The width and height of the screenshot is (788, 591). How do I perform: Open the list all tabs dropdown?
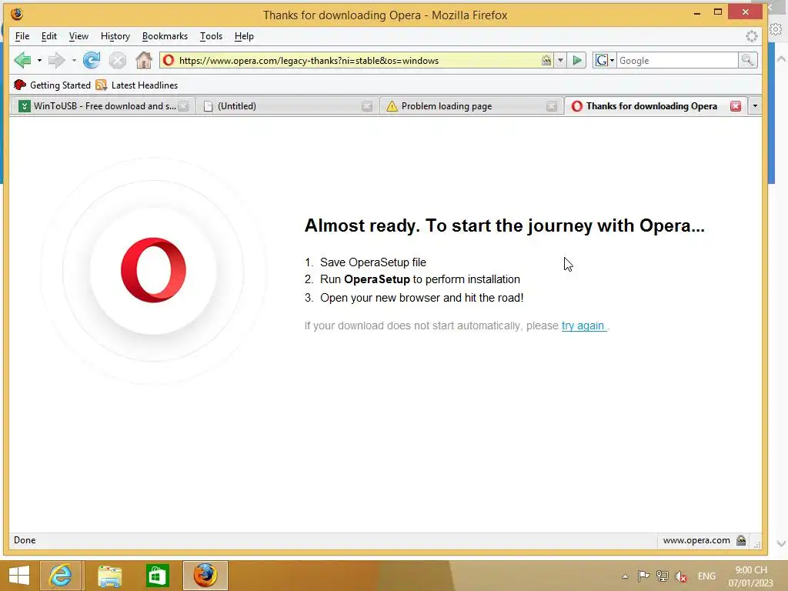point(755,106)
